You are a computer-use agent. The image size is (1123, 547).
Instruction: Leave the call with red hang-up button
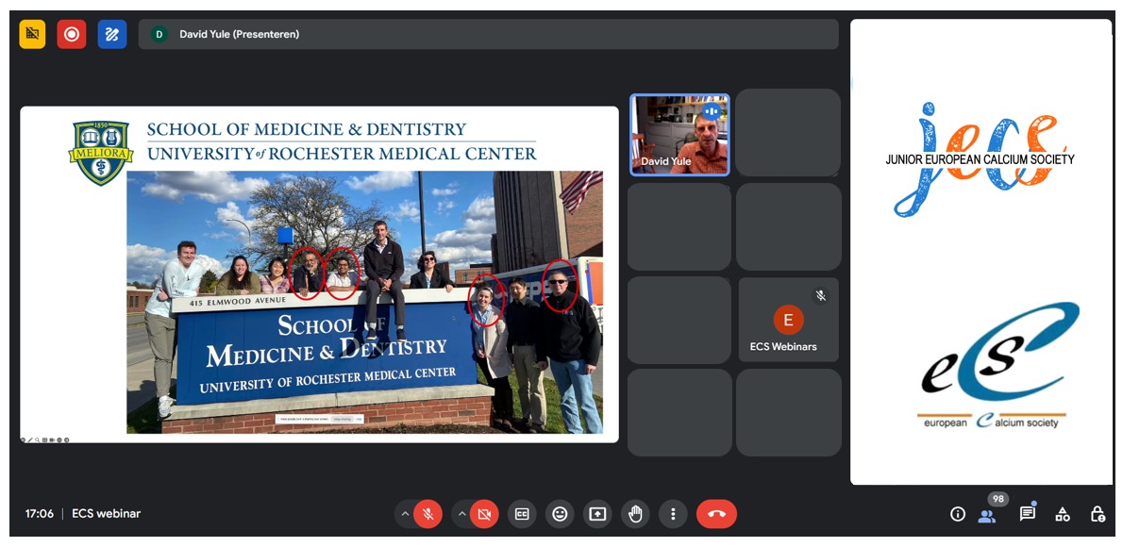[x=716, y=514]
